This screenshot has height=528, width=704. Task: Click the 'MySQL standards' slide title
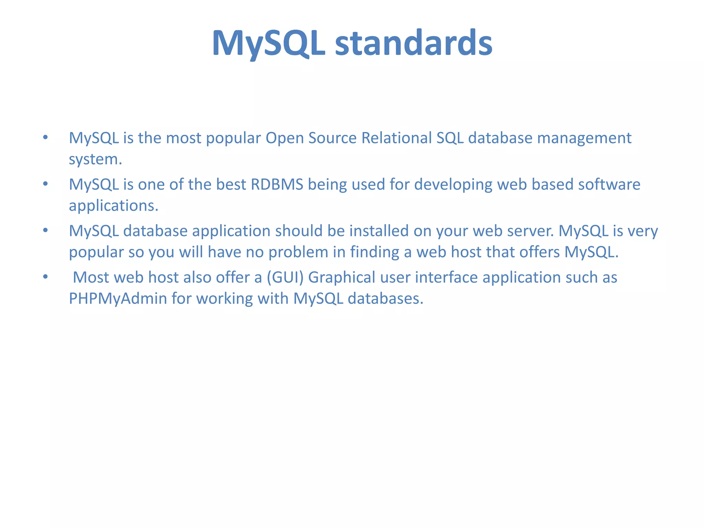tap(352, 43)
